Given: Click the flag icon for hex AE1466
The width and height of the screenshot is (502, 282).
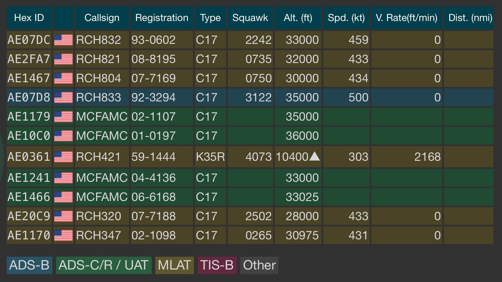Looking at the screenshot, I should click(x=63, y=197).
